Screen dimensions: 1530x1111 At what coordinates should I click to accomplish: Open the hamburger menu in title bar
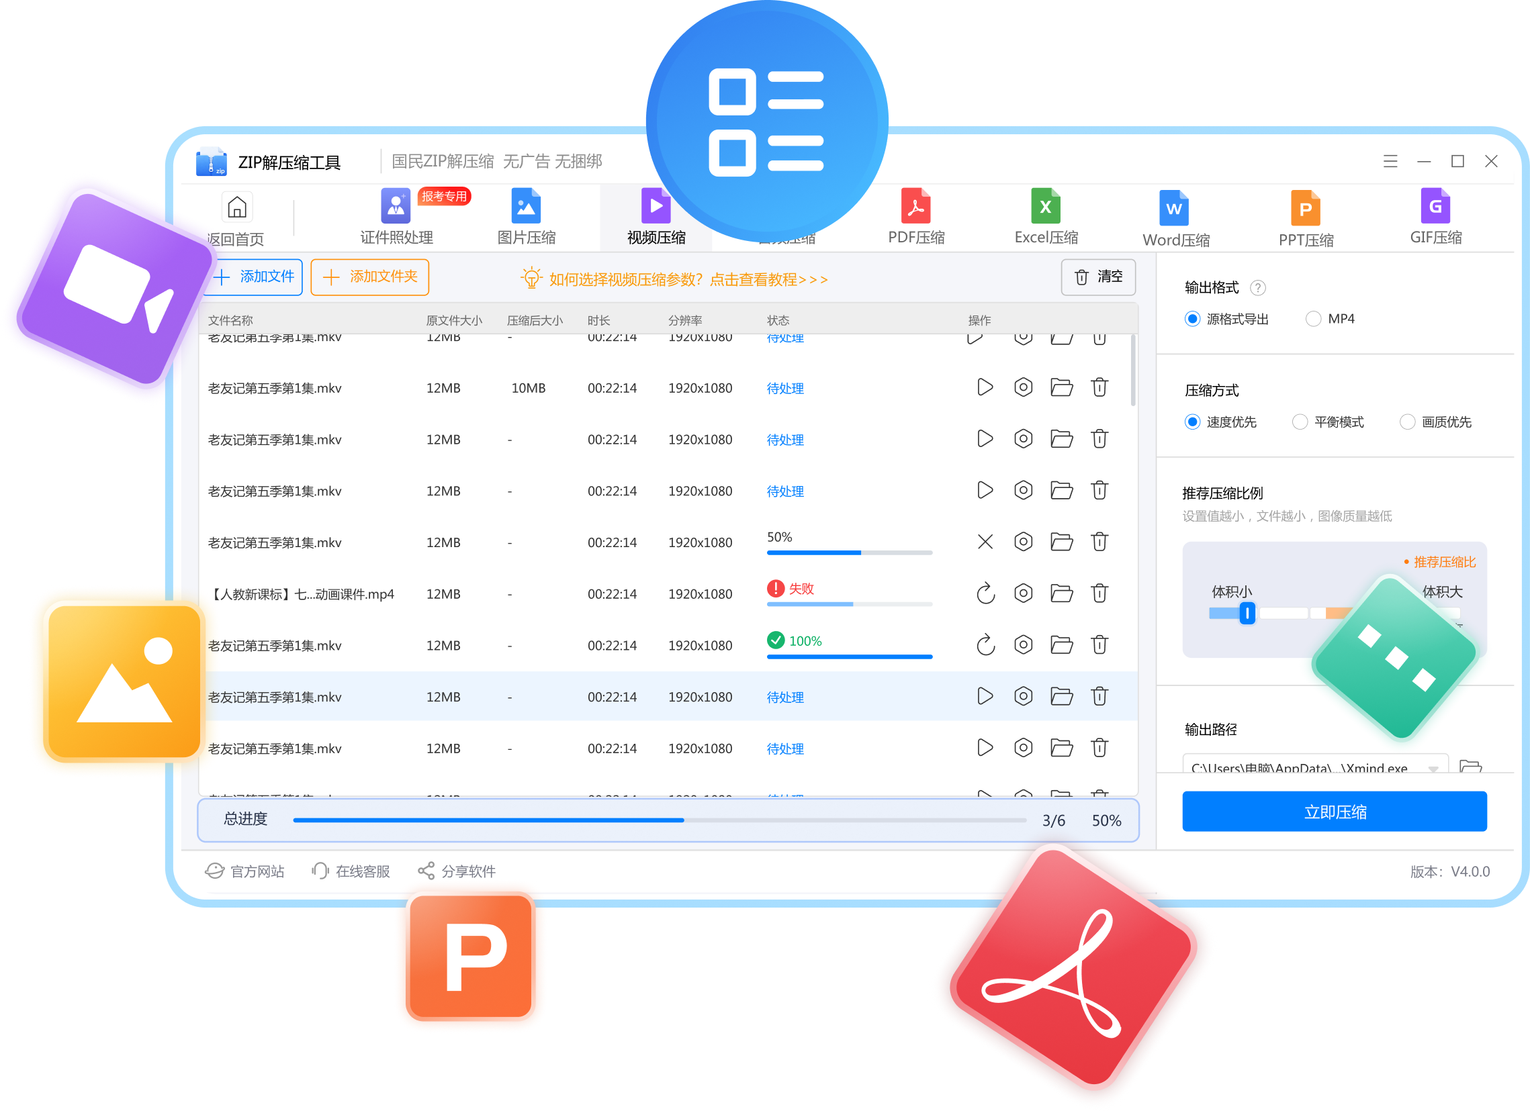coord(1390,161)
